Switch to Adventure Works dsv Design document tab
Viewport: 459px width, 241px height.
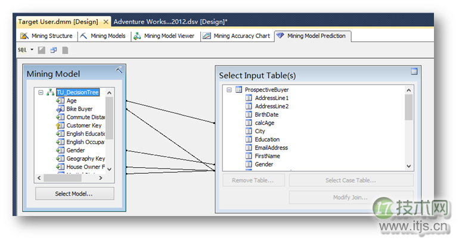click(x=170, y=21)
